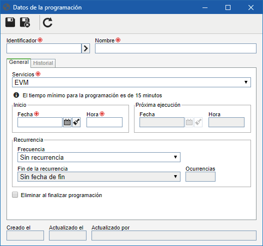Open the Fin de la recurrencia dropdown
Screen dimensions: 263x246
click(x=99, y=177)
